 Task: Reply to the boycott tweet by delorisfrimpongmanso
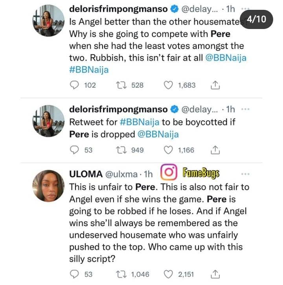[x=74, y=150]
